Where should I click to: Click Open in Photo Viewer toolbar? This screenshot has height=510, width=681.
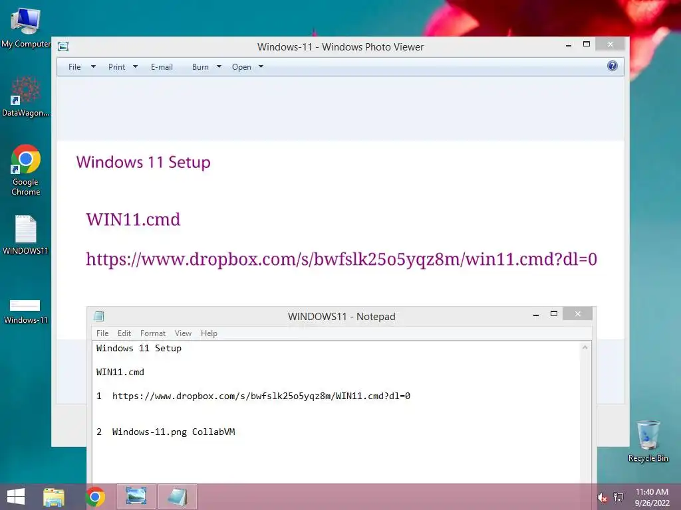click(x=241, y=67)
